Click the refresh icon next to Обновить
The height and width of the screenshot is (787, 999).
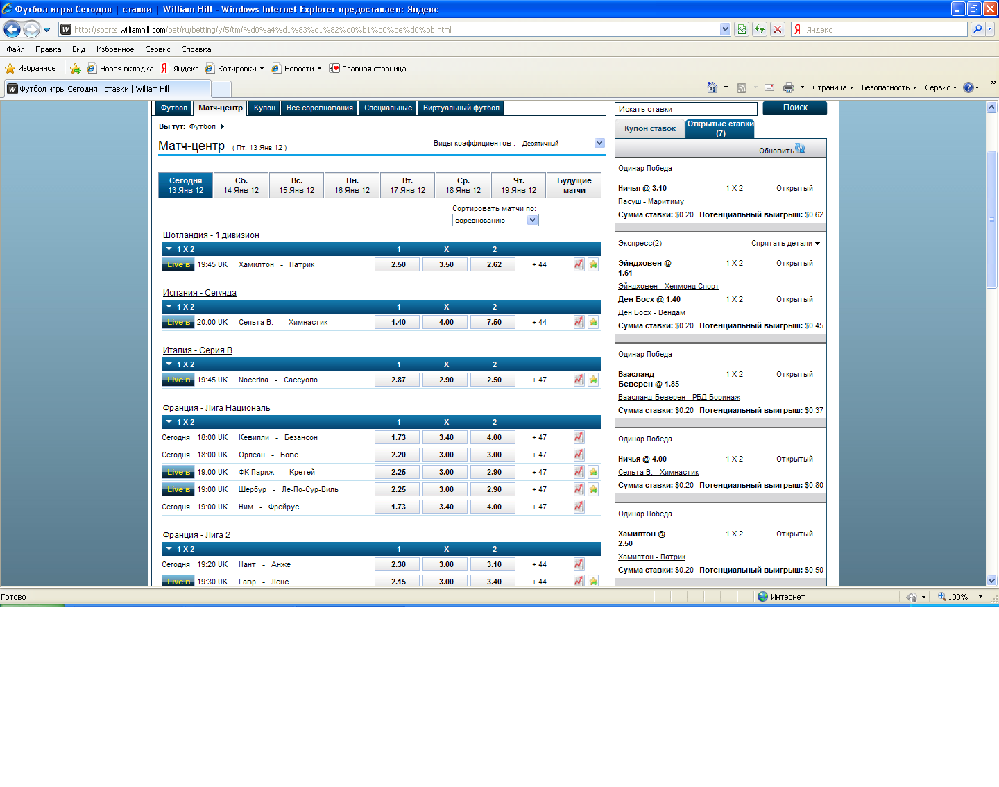800,149
